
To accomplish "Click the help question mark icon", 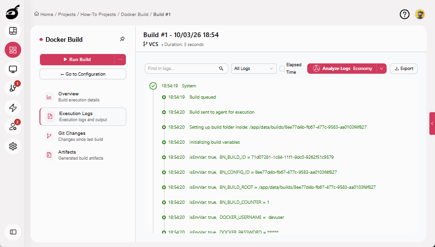I will click(404, 14).
